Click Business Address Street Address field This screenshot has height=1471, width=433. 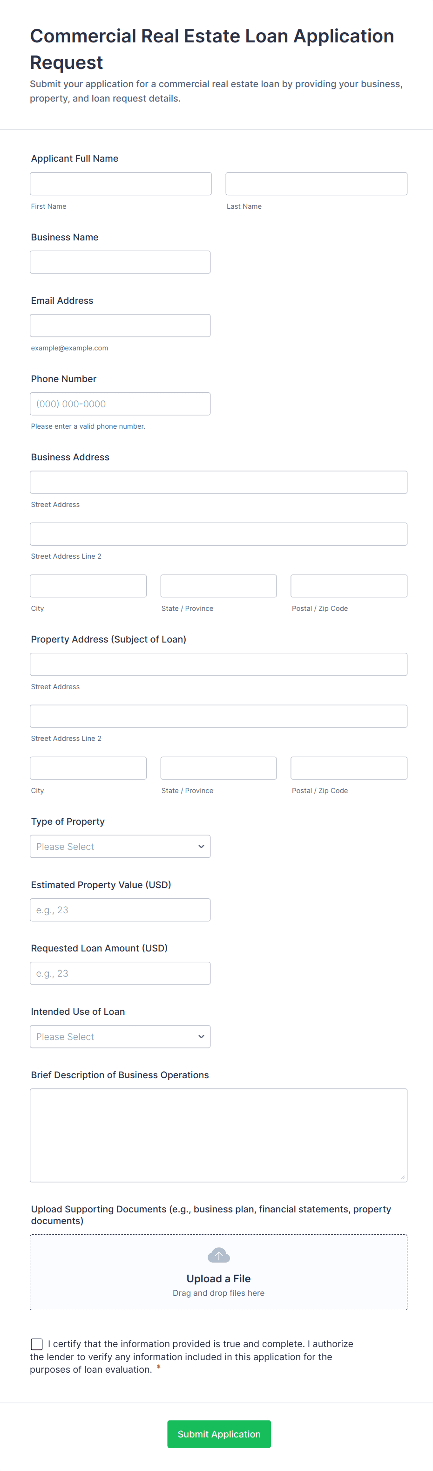(218, 482)
